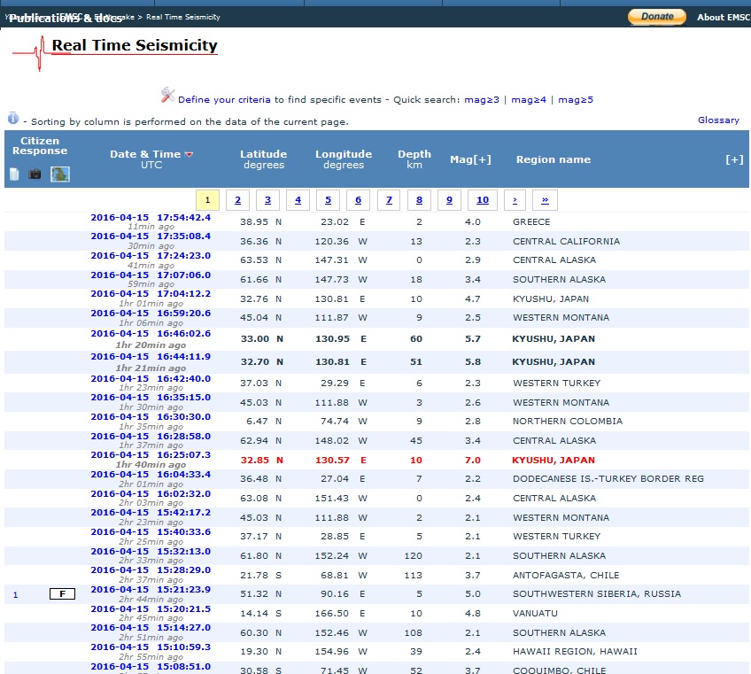The width and height of the screenshot is (751, 674).
Task: Click the wrench tools icon beside Define your criteria
Action: 167,96
